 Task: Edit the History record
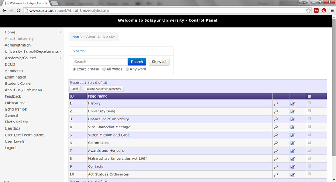point(292,103)
